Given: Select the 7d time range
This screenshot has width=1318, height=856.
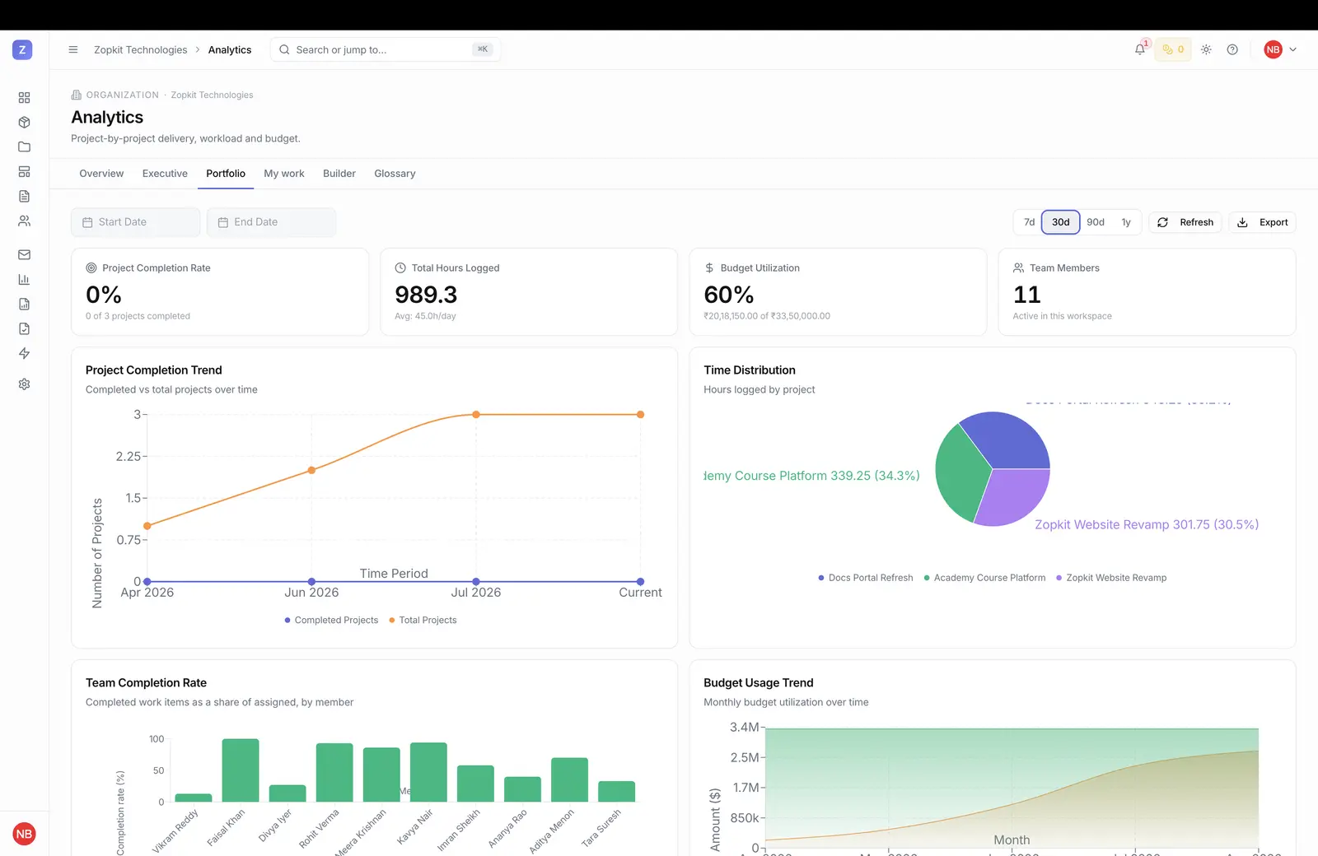Looking at the screenshot, I should point(1029,222).
